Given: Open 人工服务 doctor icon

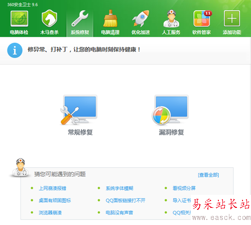Looking at the screenshot, I should click(171, 19).
